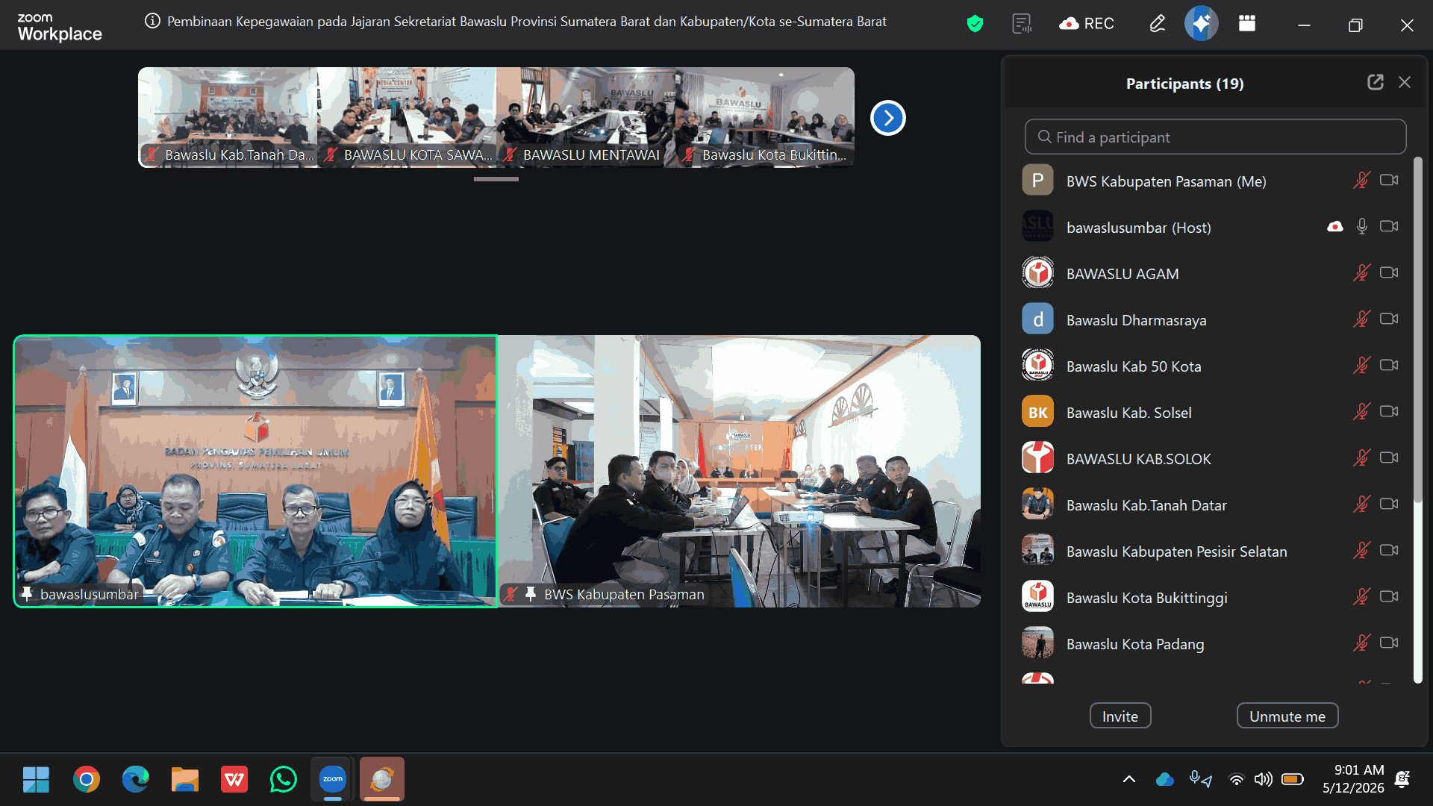The image size is (1433, 806).
Task: Click the pinned BWS Kabupaten Pasaman video tile
Action: click(x=739, y=471)
